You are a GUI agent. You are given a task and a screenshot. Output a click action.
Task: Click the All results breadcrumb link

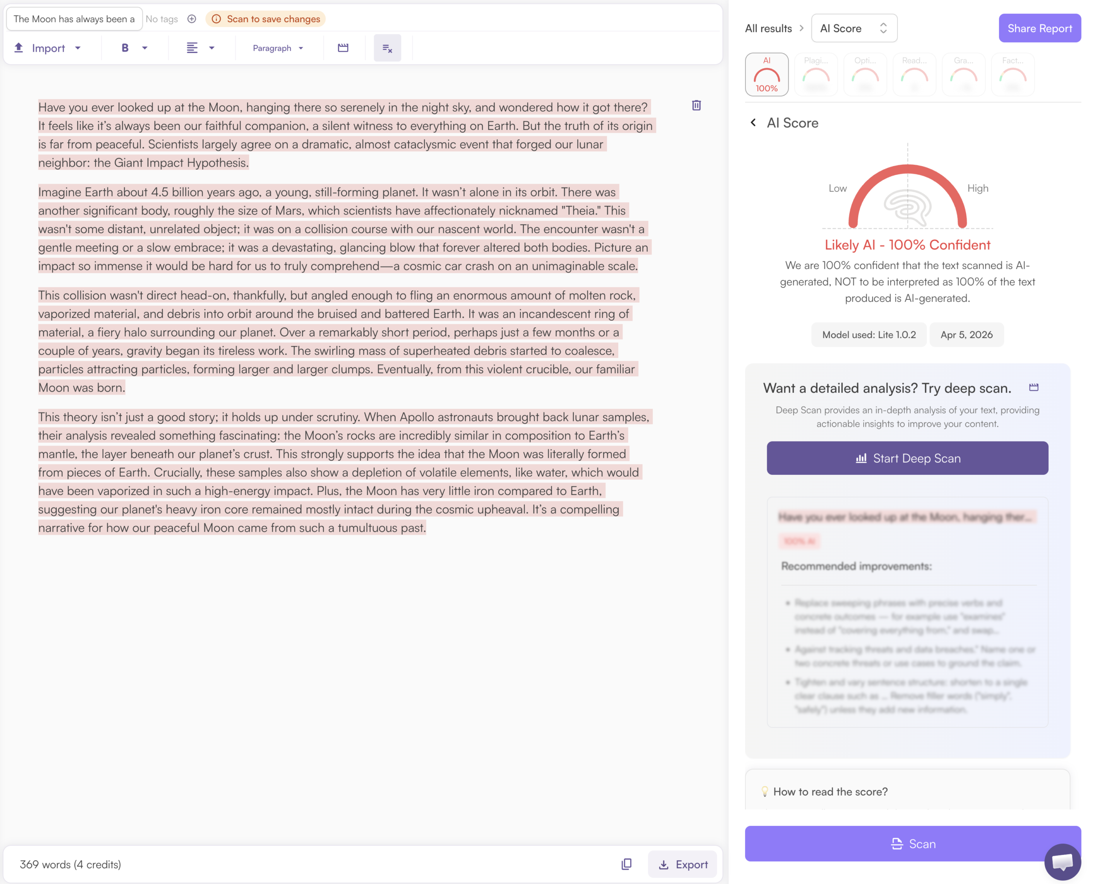pos(768,29)
